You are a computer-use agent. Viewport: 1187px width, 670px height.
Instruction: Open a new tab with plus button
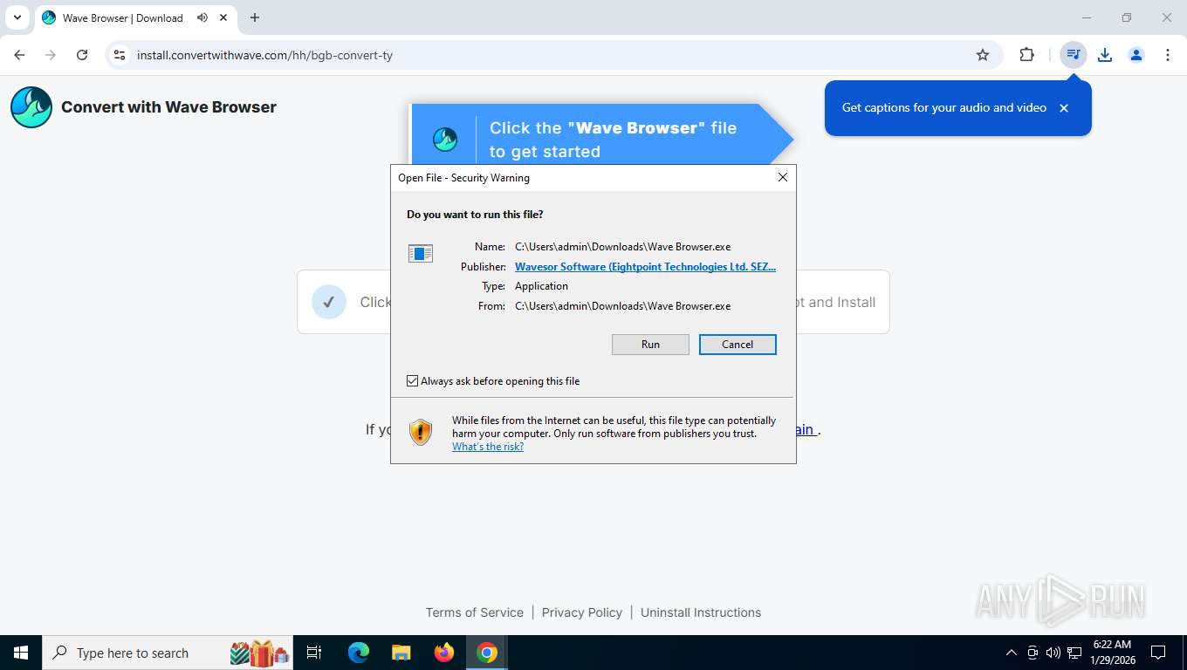pyautogui.click(x=255, y=17)
